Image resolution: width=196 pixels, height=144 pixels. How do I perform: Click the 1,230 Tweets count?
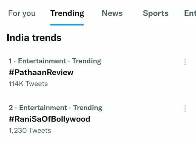click(30, 131)
